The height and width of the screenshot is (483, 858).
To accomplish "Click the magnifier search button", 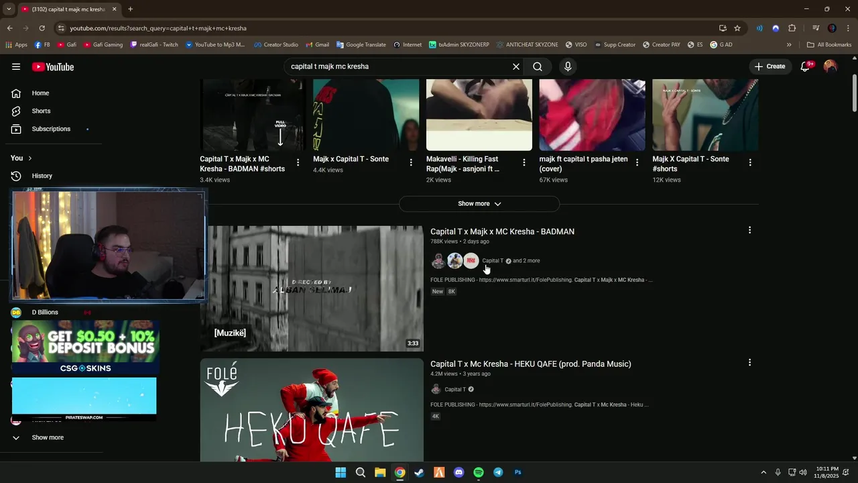I will [x=538, y=66].
